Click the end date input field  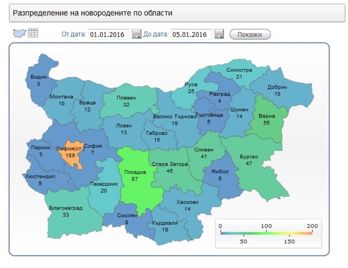click(x=191, y=34)
